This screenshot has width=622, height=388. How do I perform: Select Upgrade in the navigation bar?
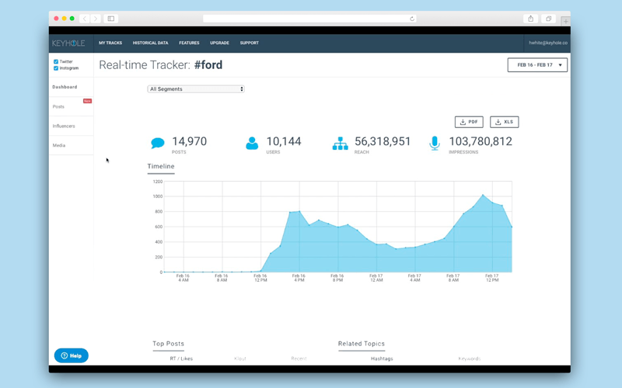219,43
